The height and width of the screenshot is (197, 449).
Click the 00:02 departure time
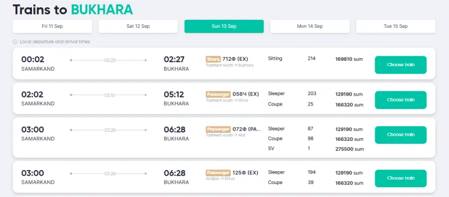[x=32, y=59]
